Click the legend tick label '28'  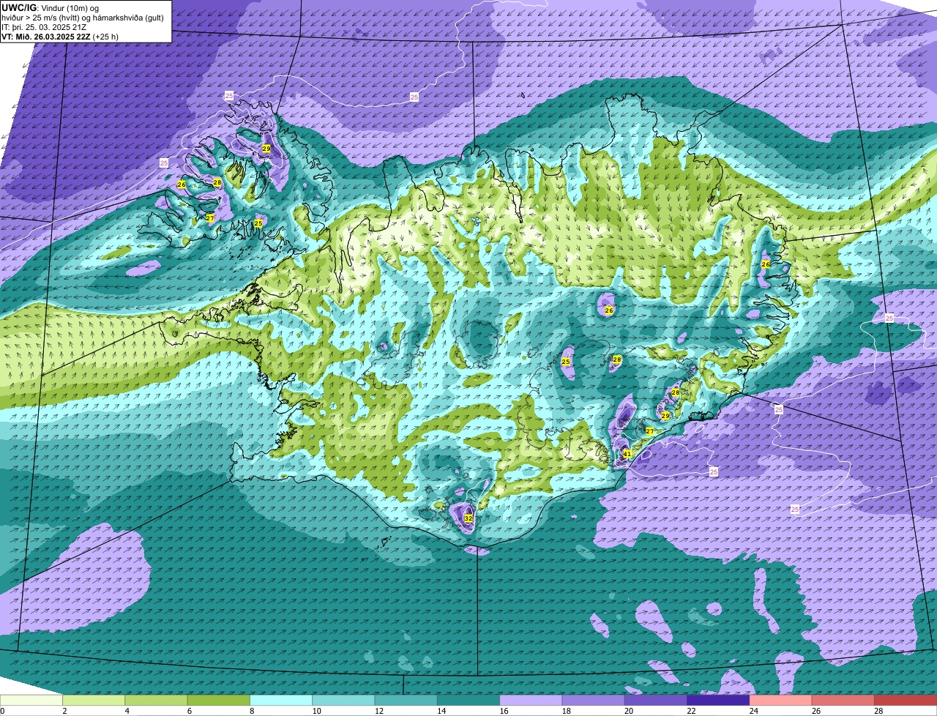point(878,711)
